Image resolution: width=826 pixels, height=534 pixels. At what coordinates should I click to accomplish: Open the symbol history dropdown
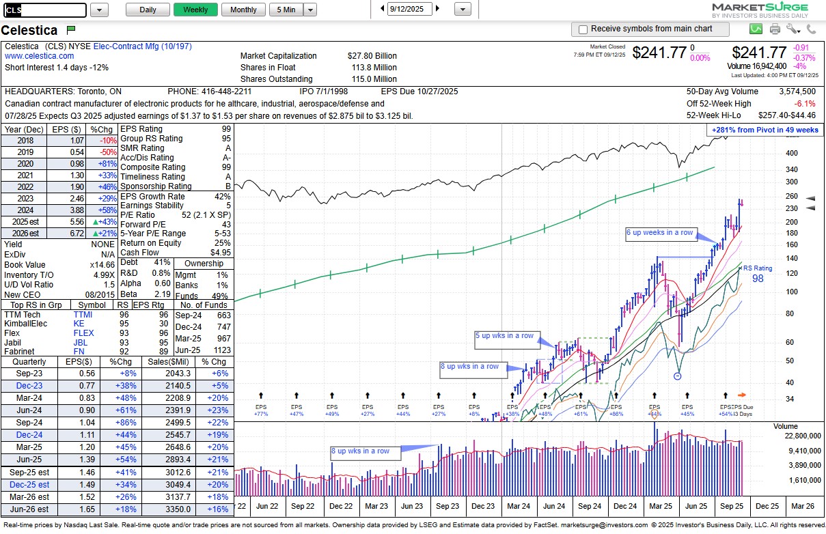click(99, 10)
